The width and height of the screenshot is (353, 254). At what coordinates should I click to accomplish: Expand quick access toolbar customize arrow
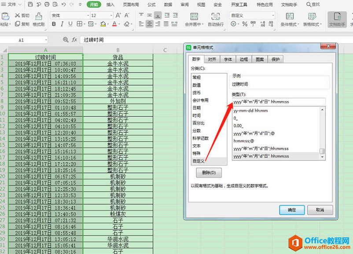coord(80,4)
